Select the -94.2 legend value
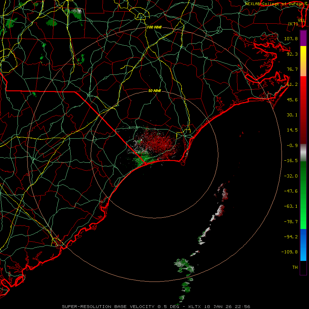The height and width of the screenshot is (309, 309). pyautogui.click(x=291, y=237)
